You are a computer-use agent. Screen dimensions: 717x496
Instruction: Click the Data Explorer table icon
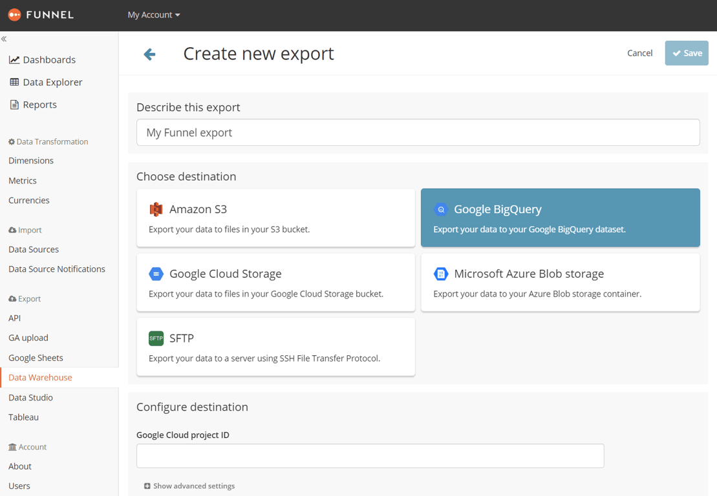tap(14, 82)
